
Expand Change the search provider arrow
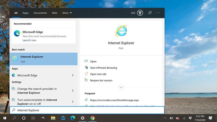pos(73,90)
